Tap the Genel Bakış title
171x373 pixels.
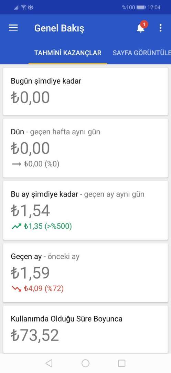[x=59, y=28]
